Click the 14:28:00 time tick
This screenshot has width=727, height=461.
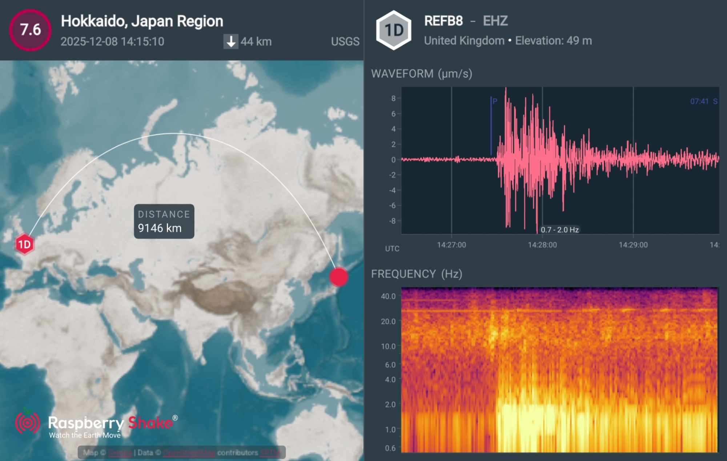click(x=542, y=245)
